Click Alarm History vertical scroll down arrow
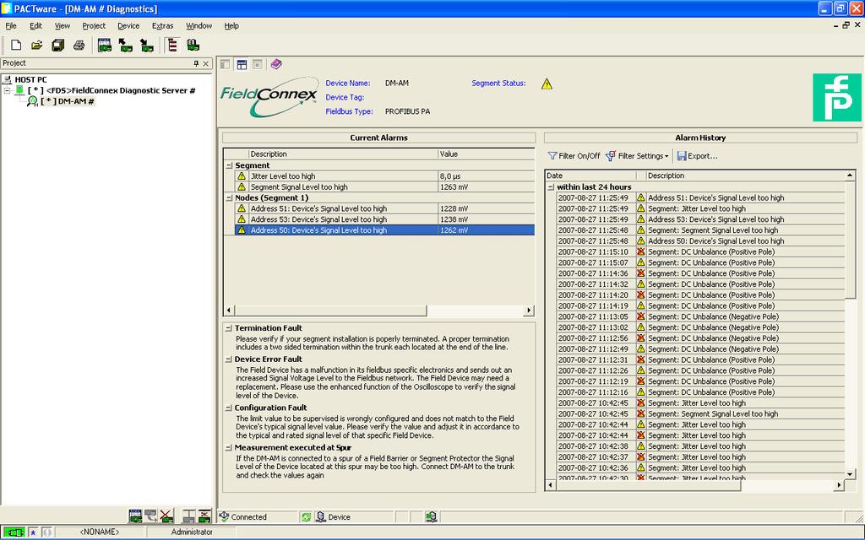 (x=850, y=474)
